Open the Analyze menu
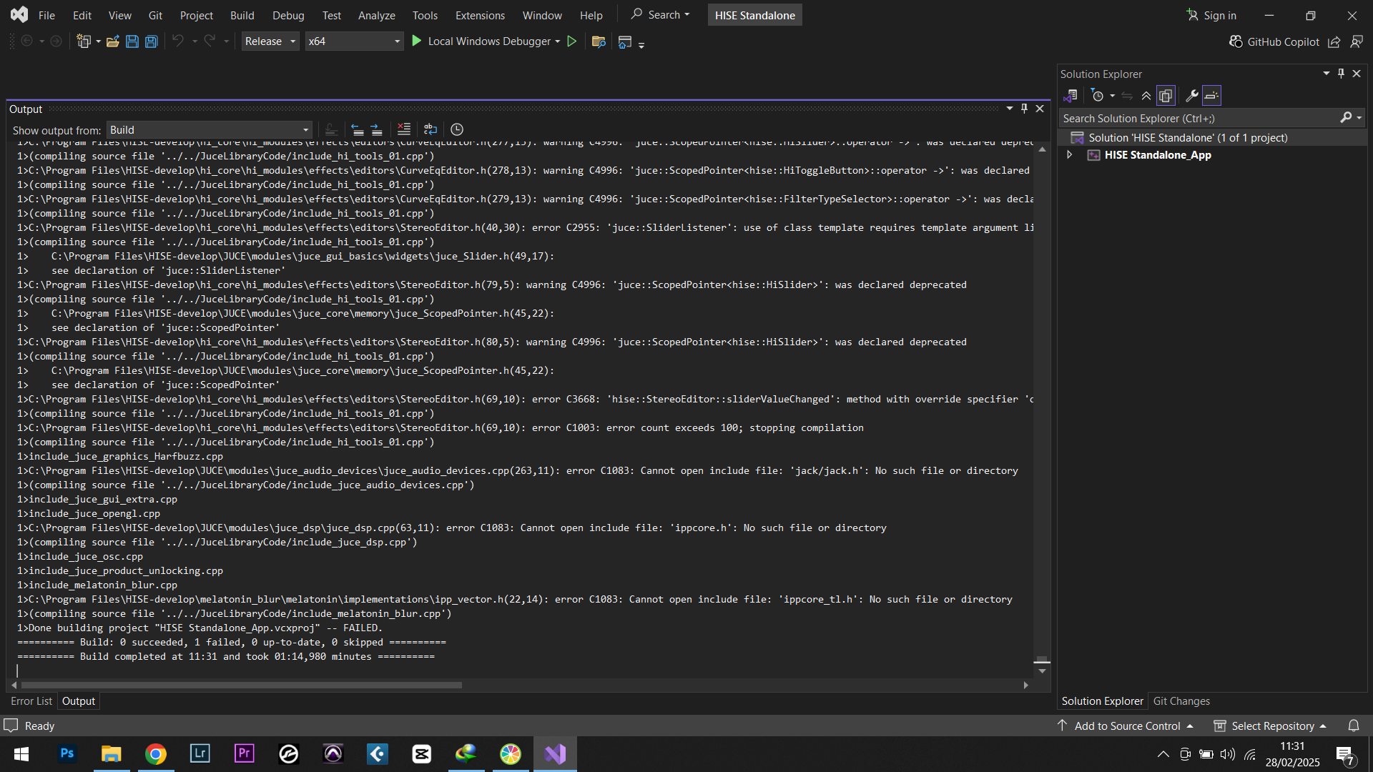Screen dimensions: 1373x772 click(x=377, y=15)
